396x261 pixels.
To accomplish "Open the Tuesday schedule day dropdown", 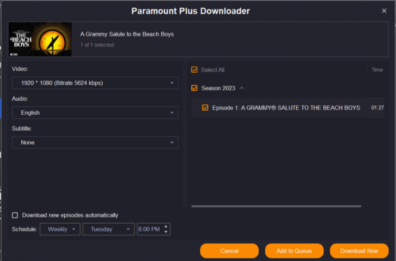I will pos(109,229).
